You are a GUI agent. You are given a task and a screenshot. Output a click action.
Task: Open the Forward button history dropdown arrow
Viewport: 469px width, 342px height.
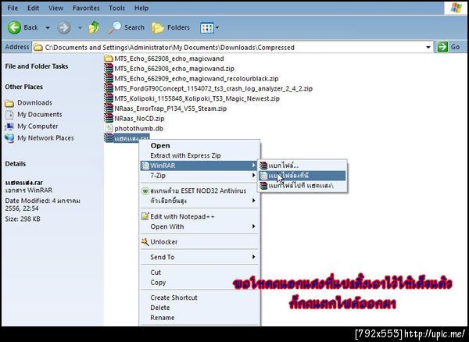point(80,28)
